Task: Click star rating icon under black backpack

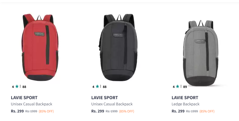Action: coord(97,86)
